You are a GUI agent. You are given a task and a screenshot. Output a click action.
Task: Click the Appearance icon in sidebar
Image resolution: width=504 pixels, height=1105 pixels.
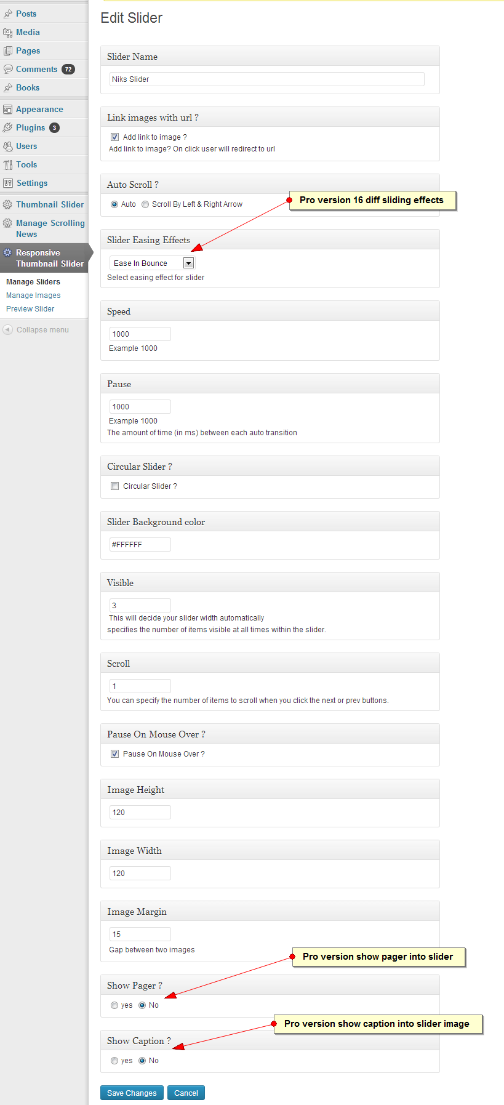click(7, 109)
